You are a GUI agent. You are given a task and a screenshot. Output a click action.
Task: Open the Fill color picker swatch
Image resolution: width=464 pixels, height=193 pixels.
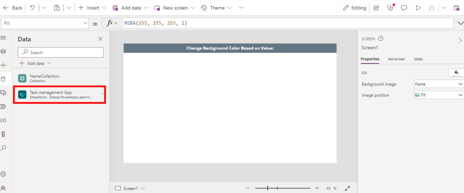coord(456,73)
